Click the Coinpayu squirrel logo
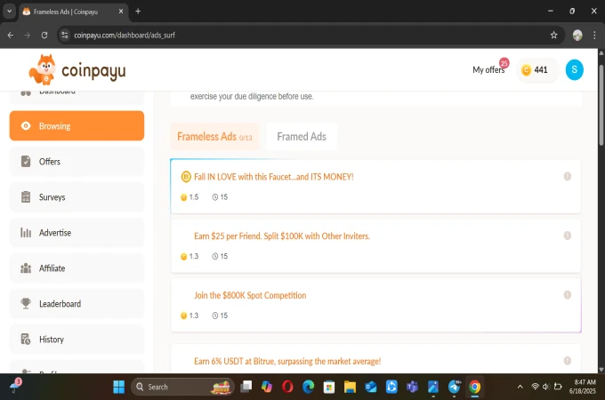The width and height of the screenshot is (605, 400). pyautogui.click(x=43, y=69)
